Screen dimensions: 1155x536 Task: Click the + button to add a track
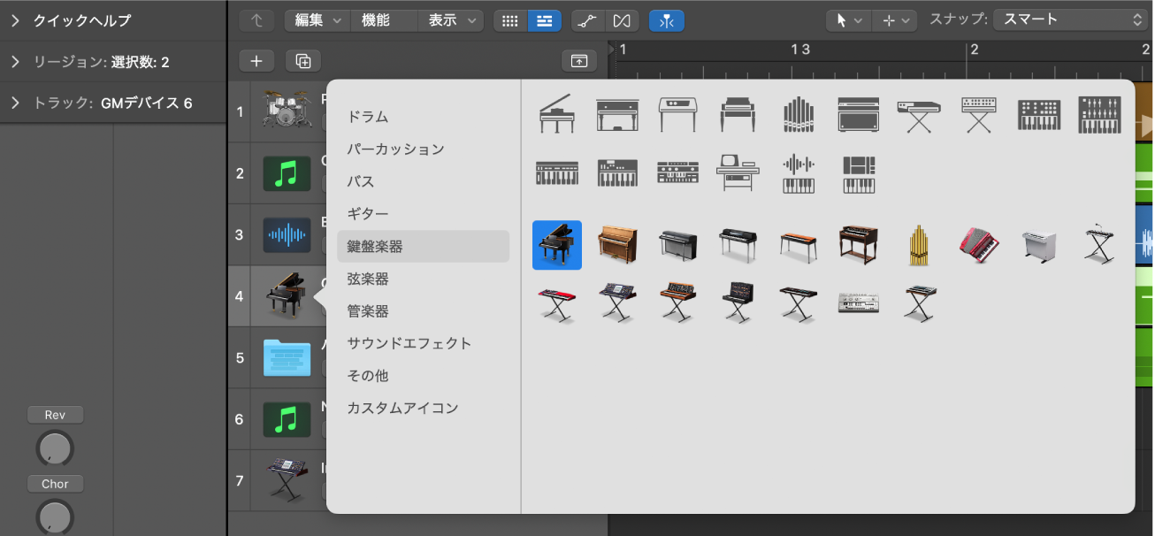256,60
